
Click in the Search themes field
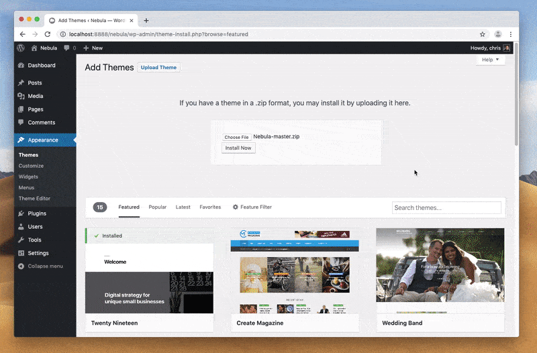click(x=446, y=208)
